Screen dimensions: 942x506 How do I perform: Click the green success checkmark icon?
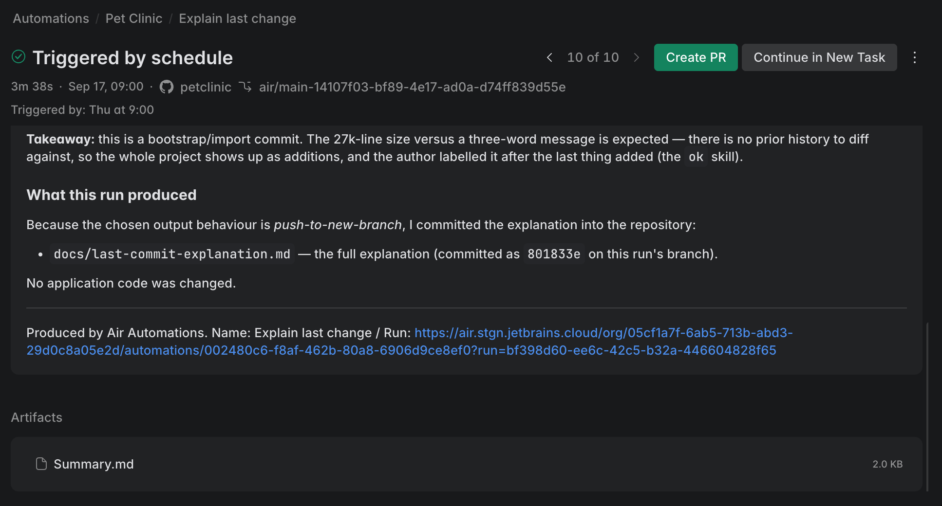tap(19, 57)
